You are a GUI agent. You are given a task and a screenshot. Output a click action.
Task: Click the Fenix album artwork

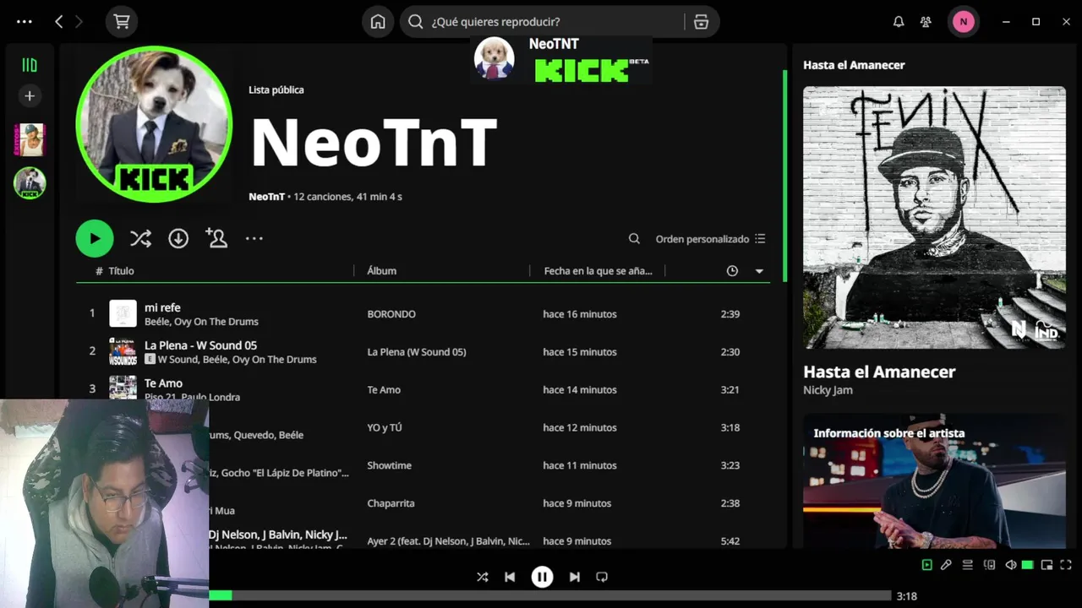coord(934,218)
